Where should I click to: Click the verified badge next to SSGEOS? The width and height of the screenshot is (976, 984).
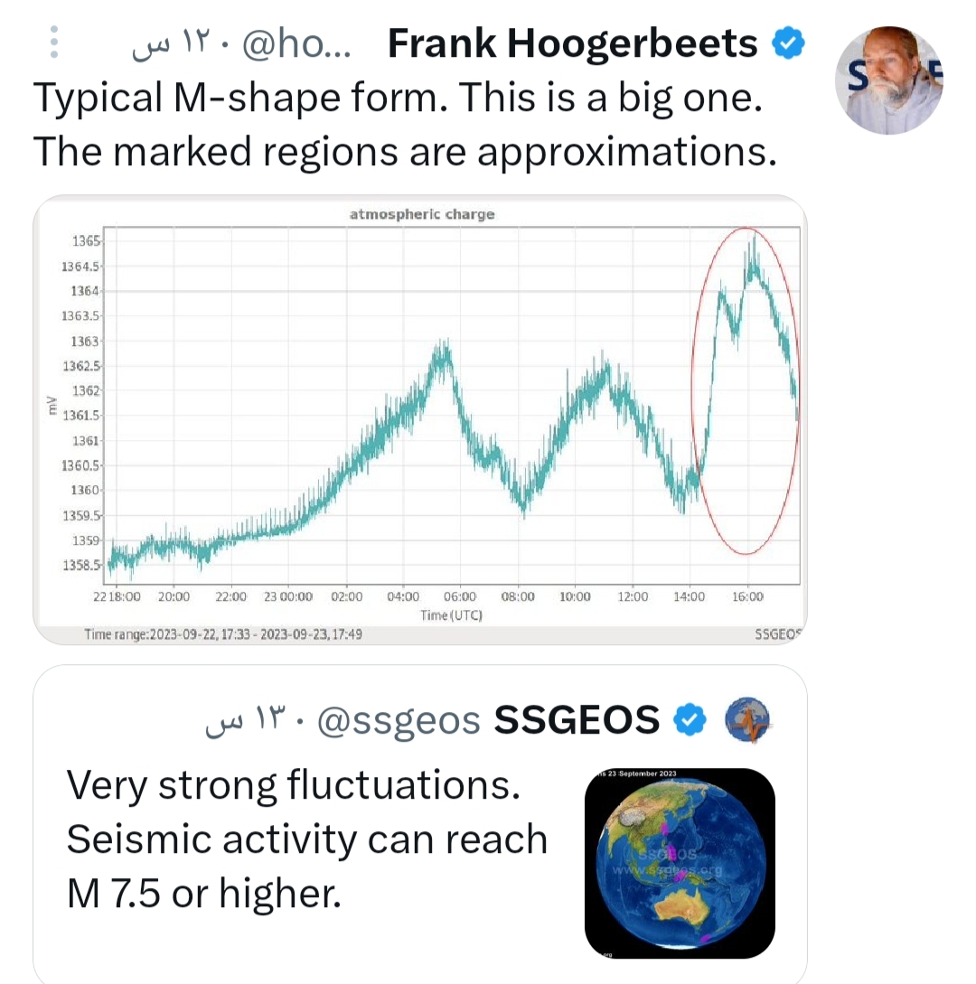pyautogui.click(x=691, y=720)
